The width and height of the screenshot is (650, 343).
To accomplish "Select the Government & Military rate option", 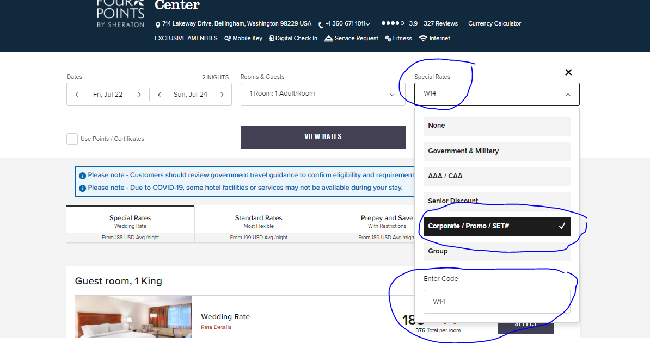I will [497, 151].
